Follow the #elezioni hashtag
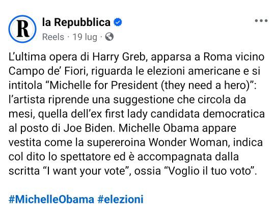The image size is (275, 210). coord(121,199)
